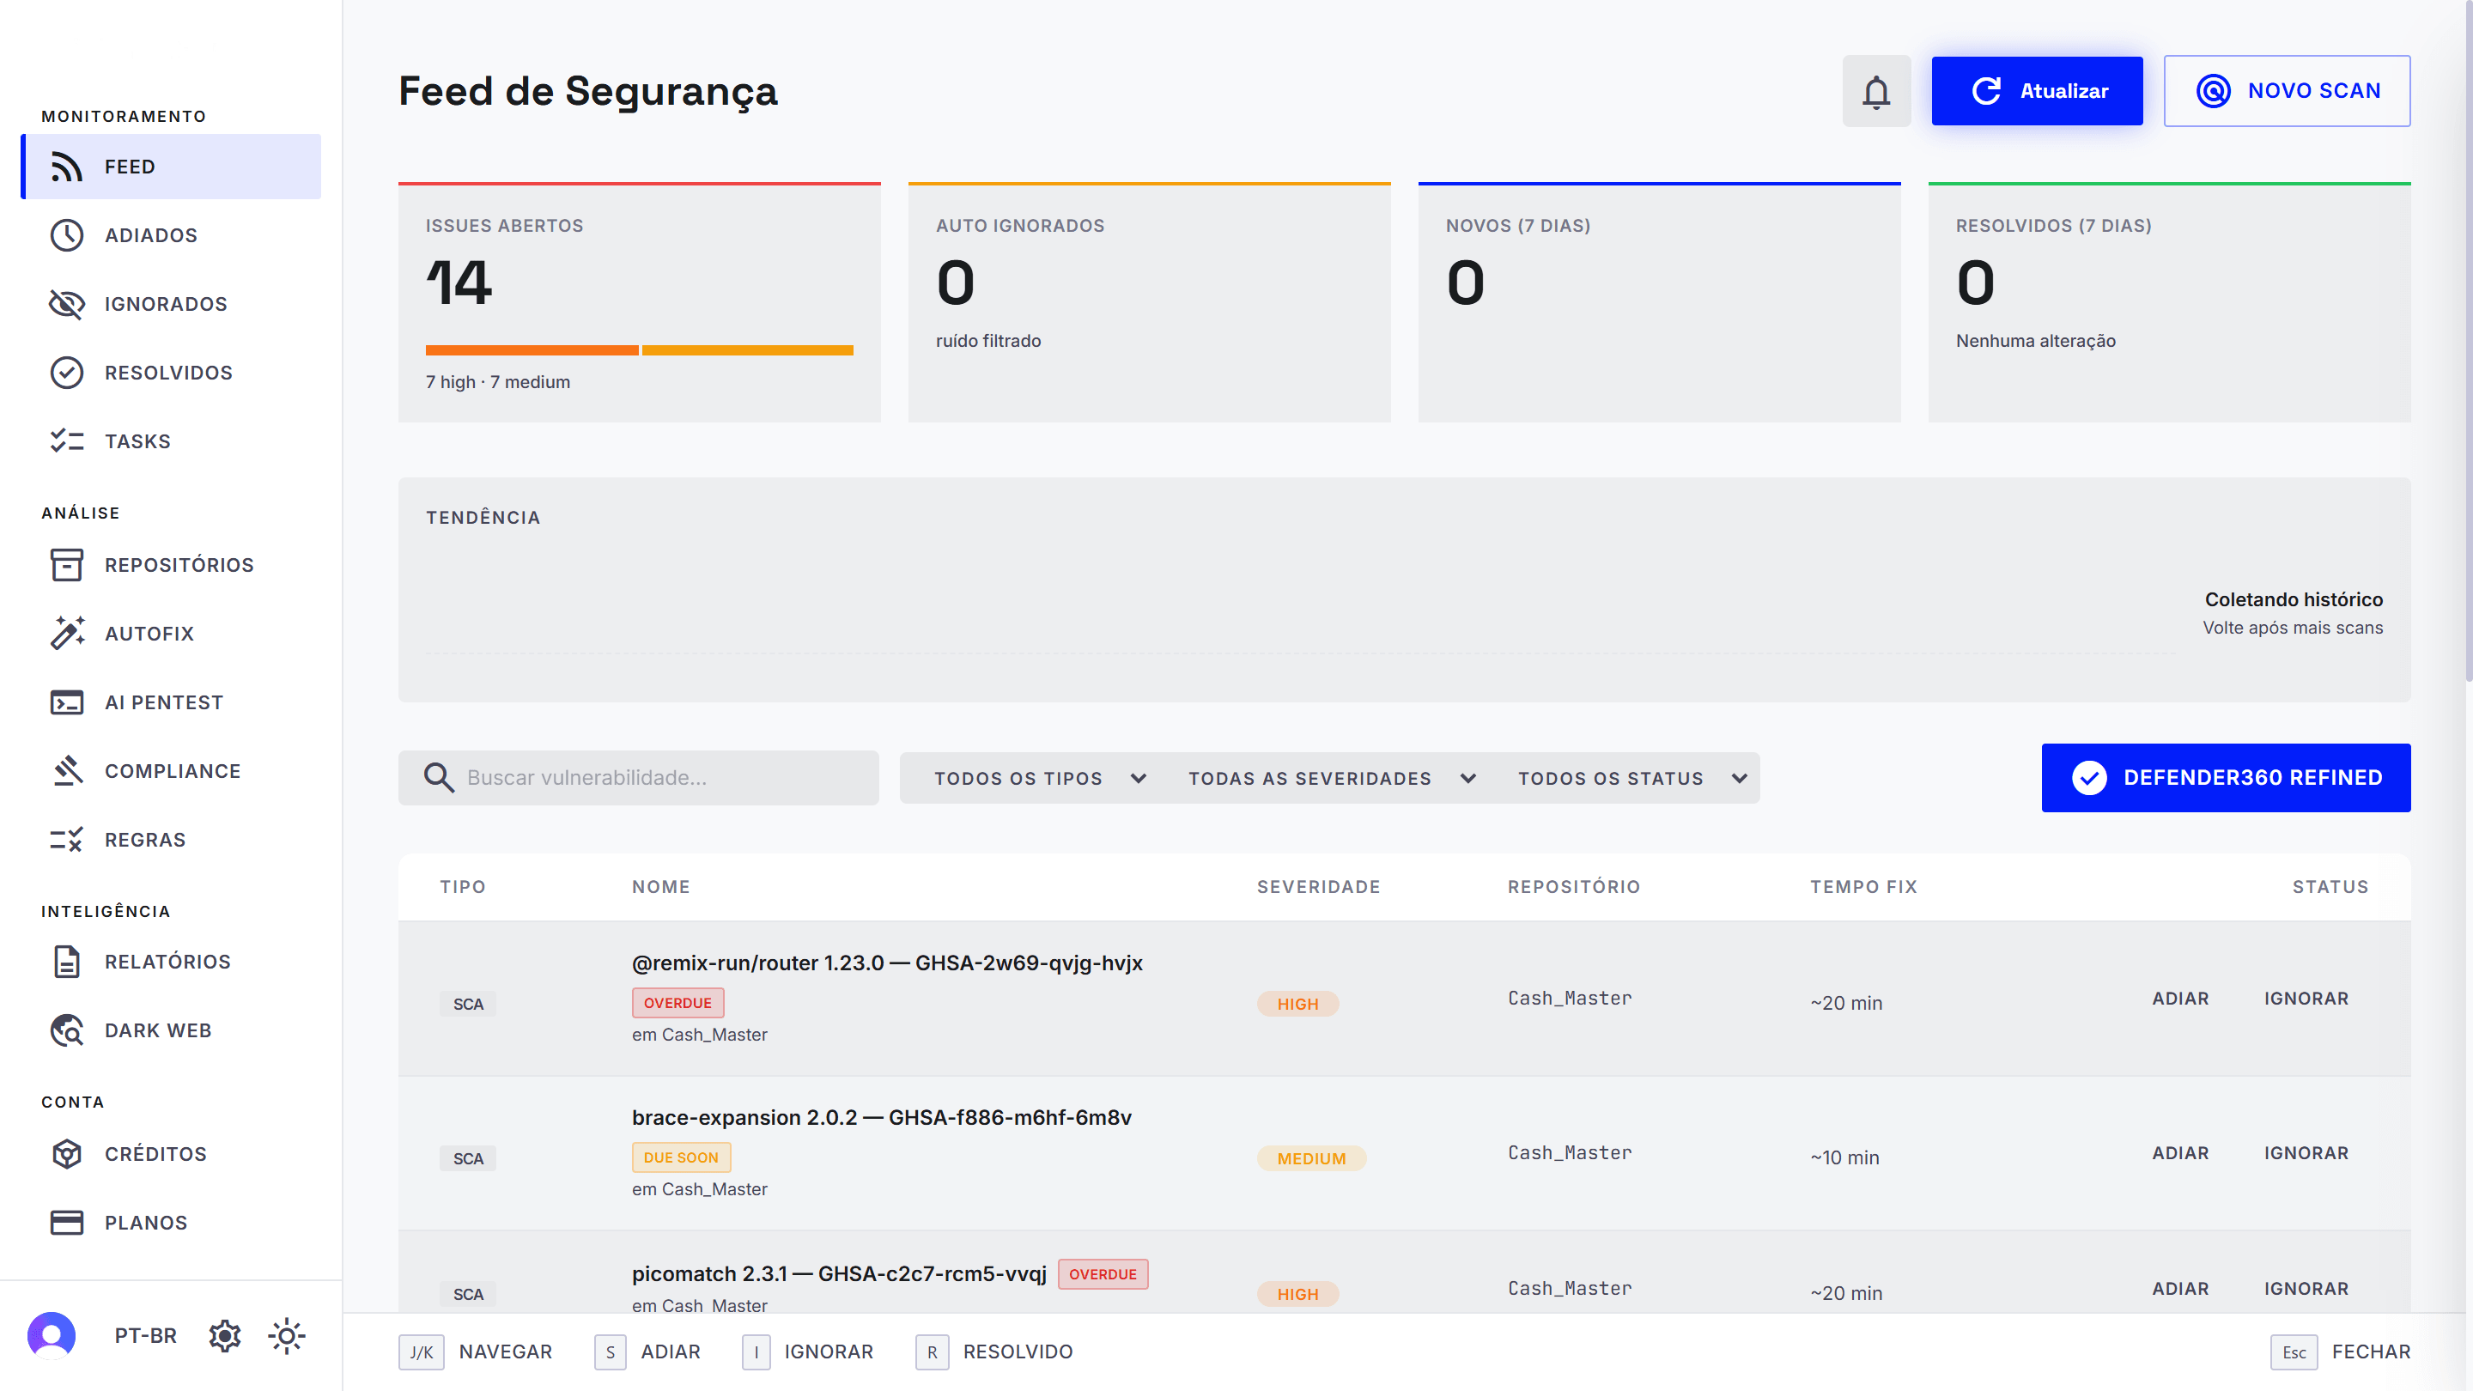Open Ignorados crossed-eye icon

(66, 304)
